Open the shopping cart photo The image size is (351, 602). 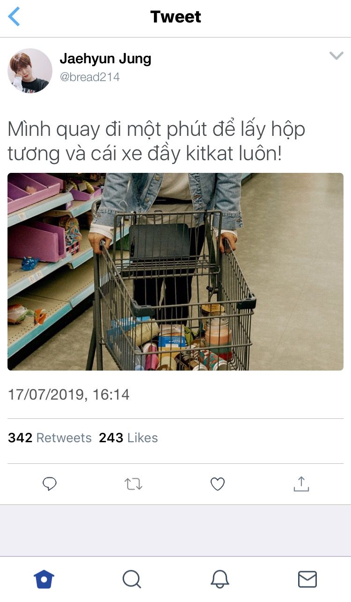click(x=175, y=272)
